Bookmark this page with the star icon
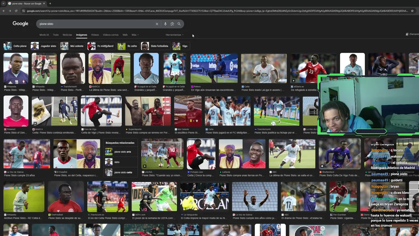 pos(412,11)
